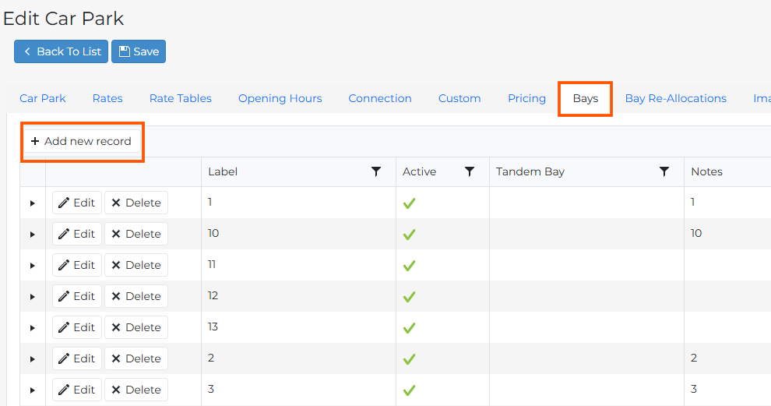Viewport: 771px width, 406px height.
Task: Delete the bay labeled 2
Action: (x=136, y=358)
